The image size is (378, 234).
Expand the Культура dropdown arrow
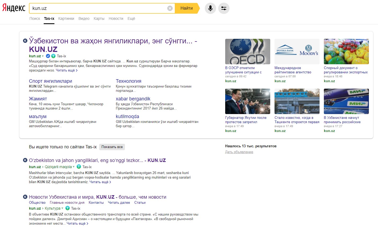pyautogui.click(x=62, y=208)
